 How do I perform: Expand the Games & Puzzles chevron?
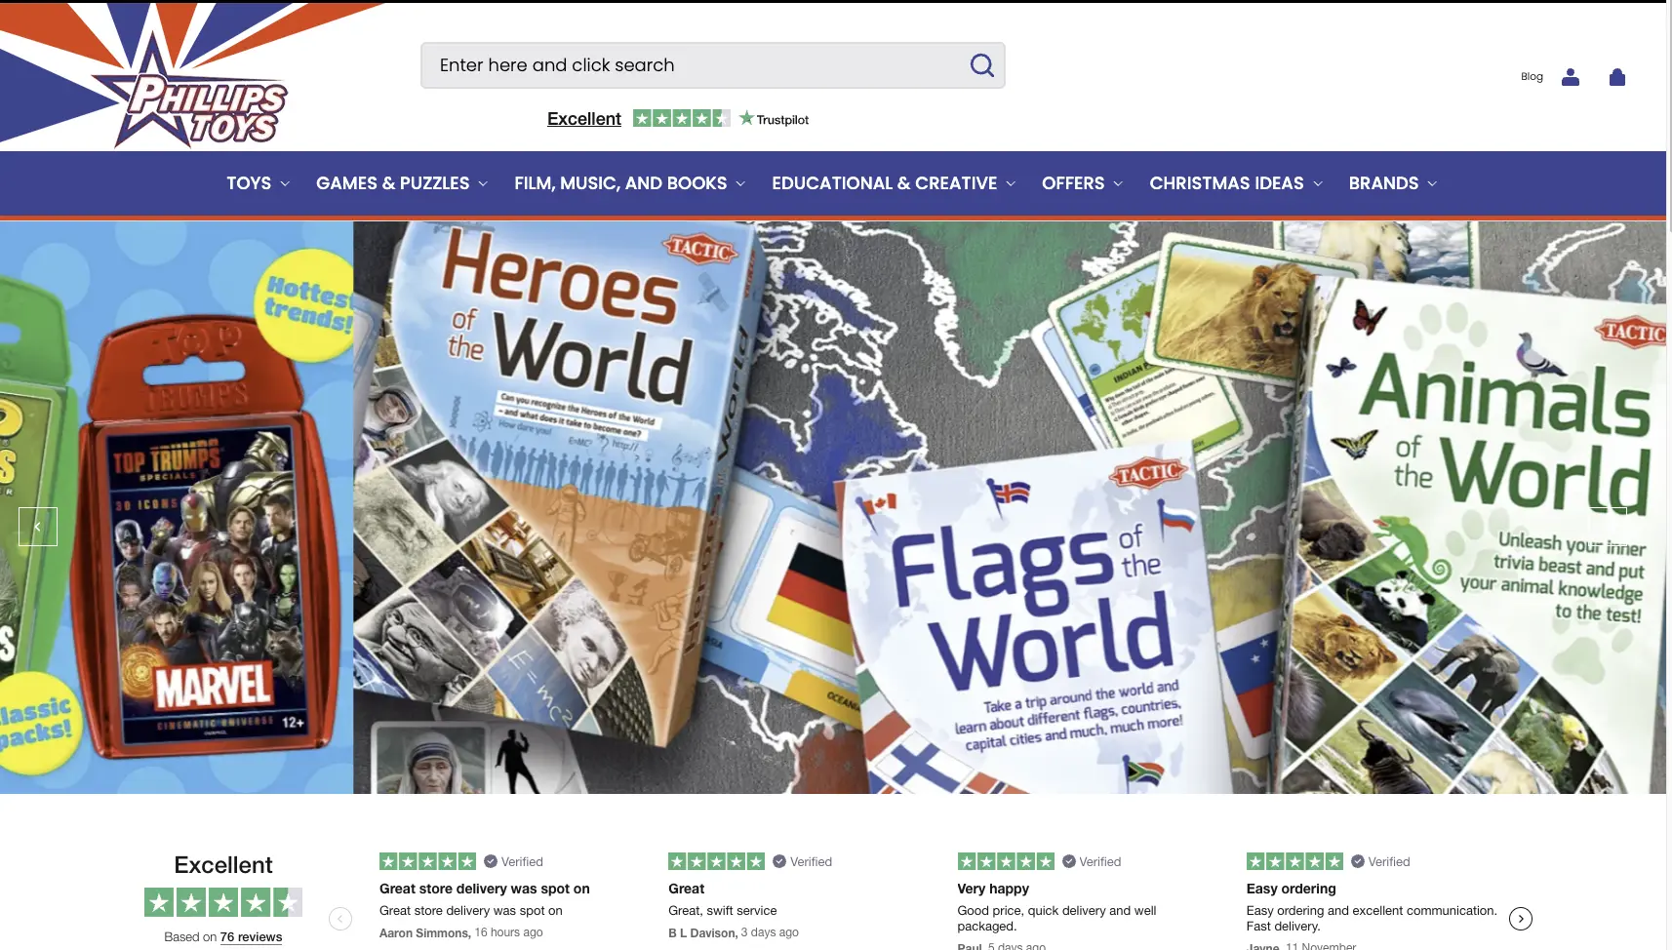(483, 183)
